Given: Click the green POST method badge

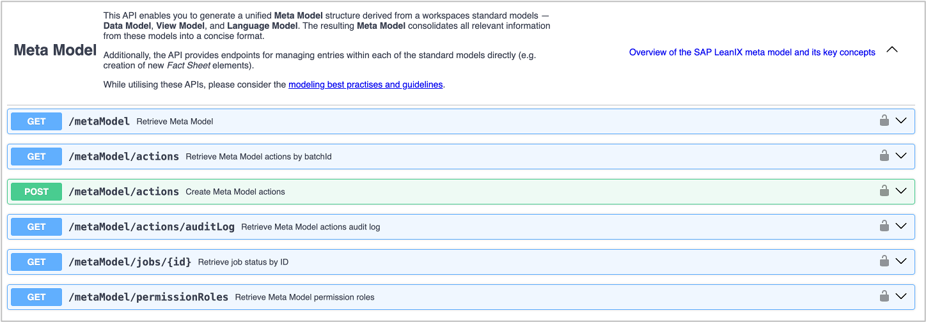Looking at the screenshot, I should pos(36,192).
